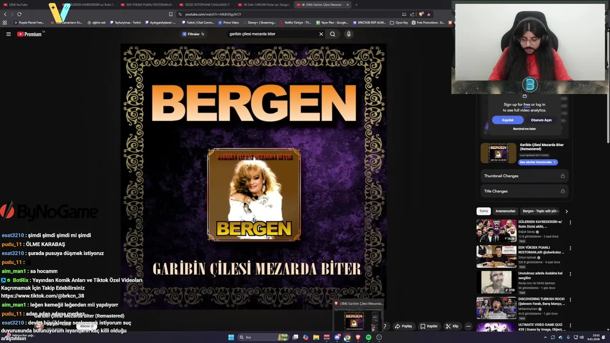Click the Kaydet save button
The image size is (610, 343).
(429, 326)
